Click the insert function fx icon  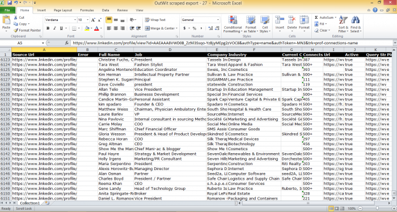pos(67,43)
